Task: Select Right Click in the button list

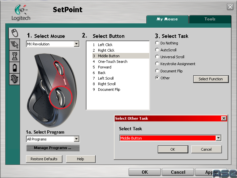Action: click(121, 50)
